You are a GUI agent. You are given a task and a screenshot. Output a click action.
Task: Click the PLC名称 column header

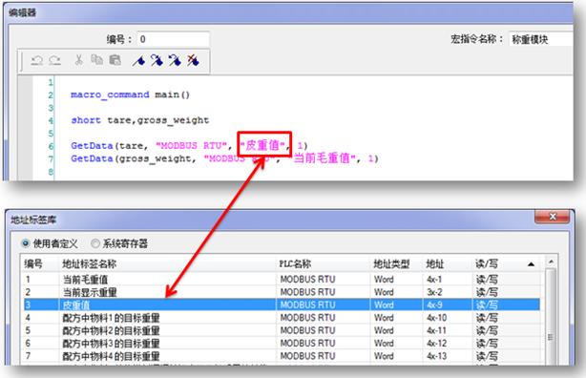click(295, 264)
